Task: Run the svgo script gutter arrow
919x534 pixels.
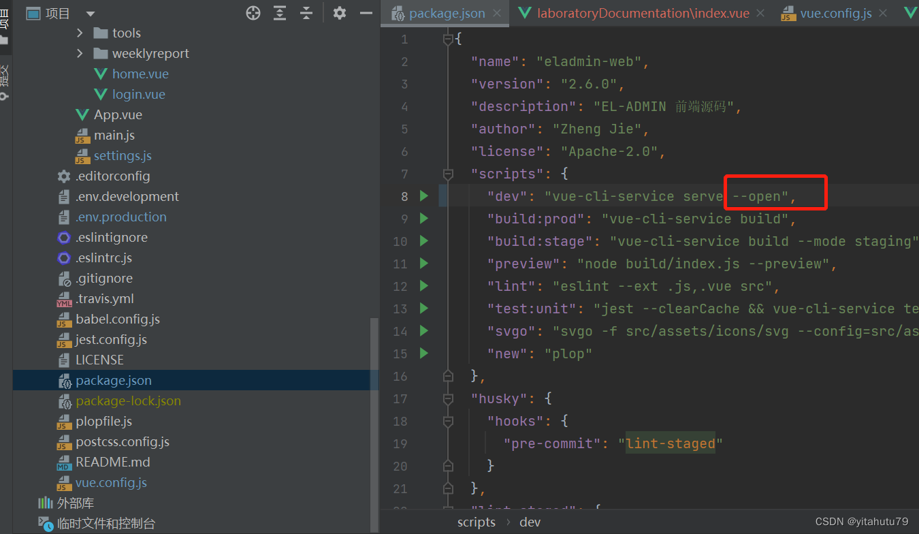Action: [424, 331]
